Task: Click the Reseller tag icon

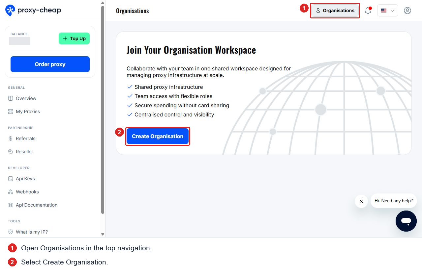Action: 11,152
